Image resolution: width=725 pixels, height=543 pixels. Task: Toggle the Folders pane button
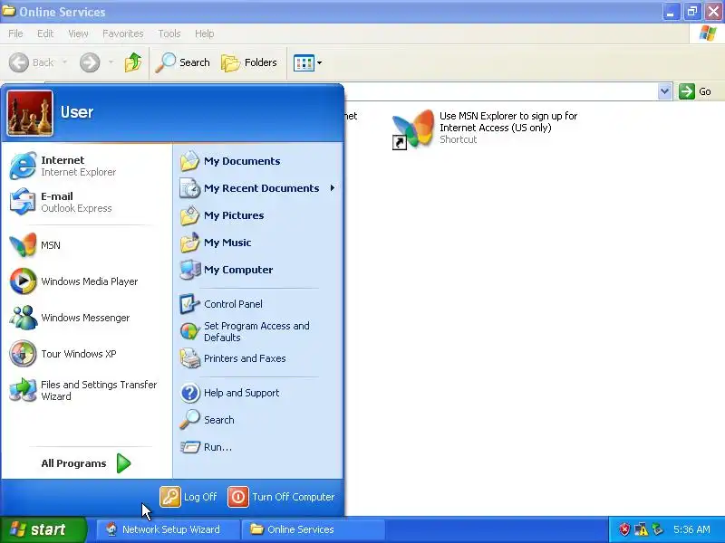[x=249, y=62]
